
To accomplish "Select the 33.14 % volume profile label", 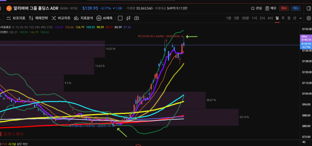I will point(244,117).
